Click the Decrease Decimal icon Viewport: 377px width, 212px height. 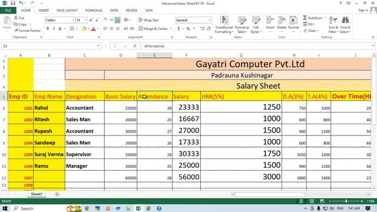coord(209,29)
